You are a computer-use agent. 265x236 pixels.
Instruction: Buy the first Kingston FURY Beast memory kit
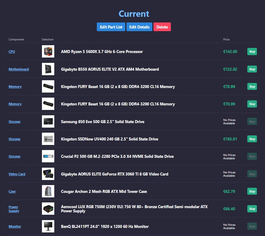[x=252, y=87]
